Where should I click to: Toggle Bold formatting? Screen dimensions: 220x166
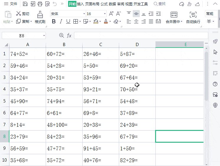[x=54, y=22]
